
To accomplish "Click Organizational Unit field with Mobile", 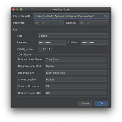I will click(x=76, y=66).
